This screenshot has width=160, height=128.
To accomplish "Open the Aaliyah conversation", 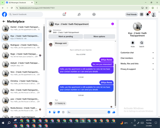I will tap(21, 64).
